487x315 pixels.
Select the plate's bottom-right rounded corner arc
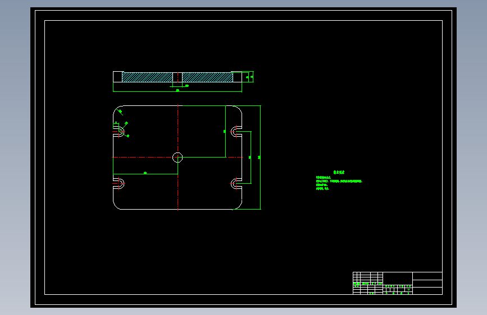tap(238, 206)
